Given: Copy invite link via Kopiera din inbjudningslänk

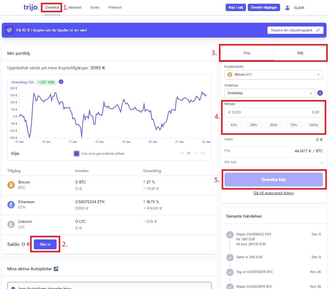Looking at the screenshot, I should (295, 30).
